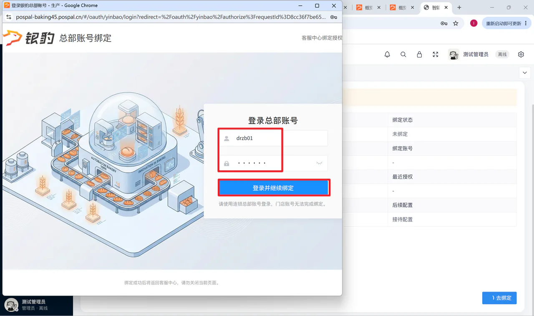Viewport: 534px width, 316px height.
Task: Click password key icon in main Chrome address bar
Action: point(444,23)
